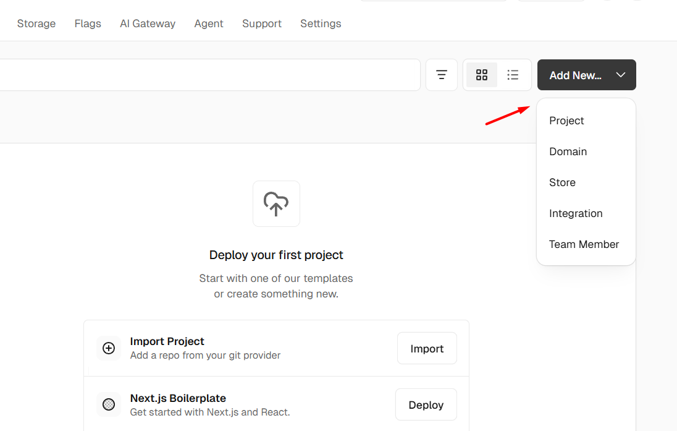Open the Settings tab
This screenshot has width=677, height=431.
tap(321, 23)
